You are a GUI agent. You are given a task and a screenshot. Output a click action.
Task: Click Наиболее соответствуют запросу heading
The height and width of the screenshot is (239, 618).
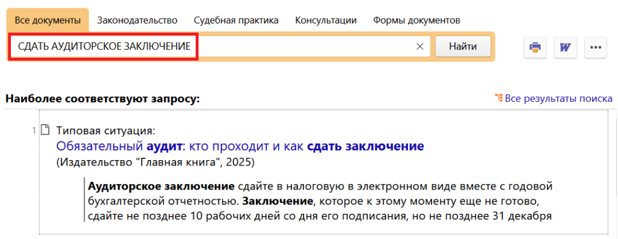(103, 98)
